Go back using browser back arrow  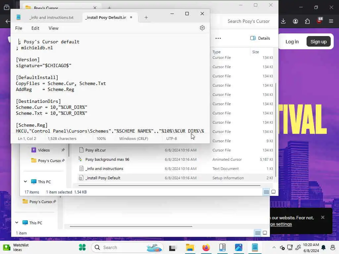(8, 21)
